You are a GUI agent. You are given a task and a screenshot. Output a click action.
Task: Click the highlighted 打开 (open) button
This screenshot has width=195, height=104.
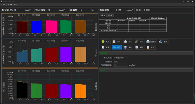117,48
